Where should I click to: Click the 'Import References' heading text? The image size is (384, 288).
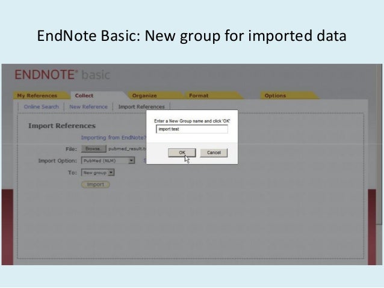click(x=62, y=126)
